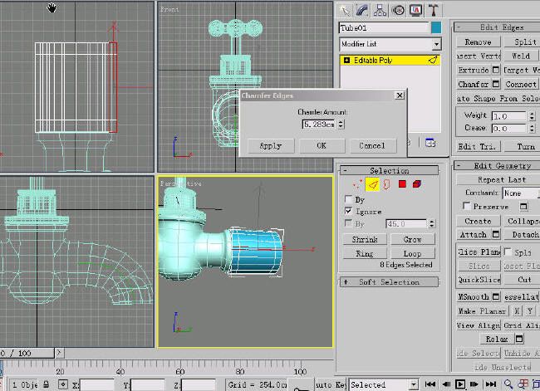Open the Hierarchy command panel tab
The image size is (540, 391).
coord(380,10)
